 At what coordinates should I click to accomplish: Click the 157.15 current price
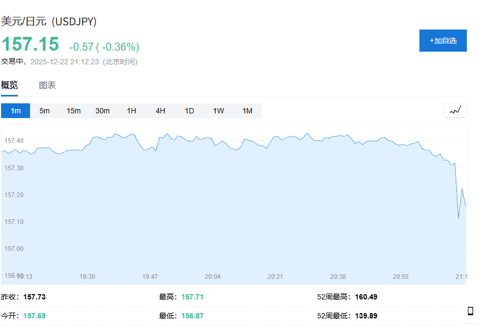(30, 44)
